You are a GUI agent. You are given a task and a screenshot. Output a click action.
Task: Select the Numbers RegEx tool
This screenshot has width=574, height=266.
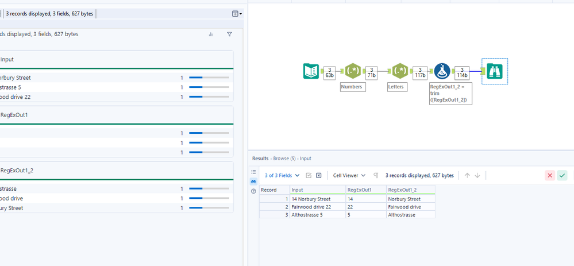click(x=353, y=71)
